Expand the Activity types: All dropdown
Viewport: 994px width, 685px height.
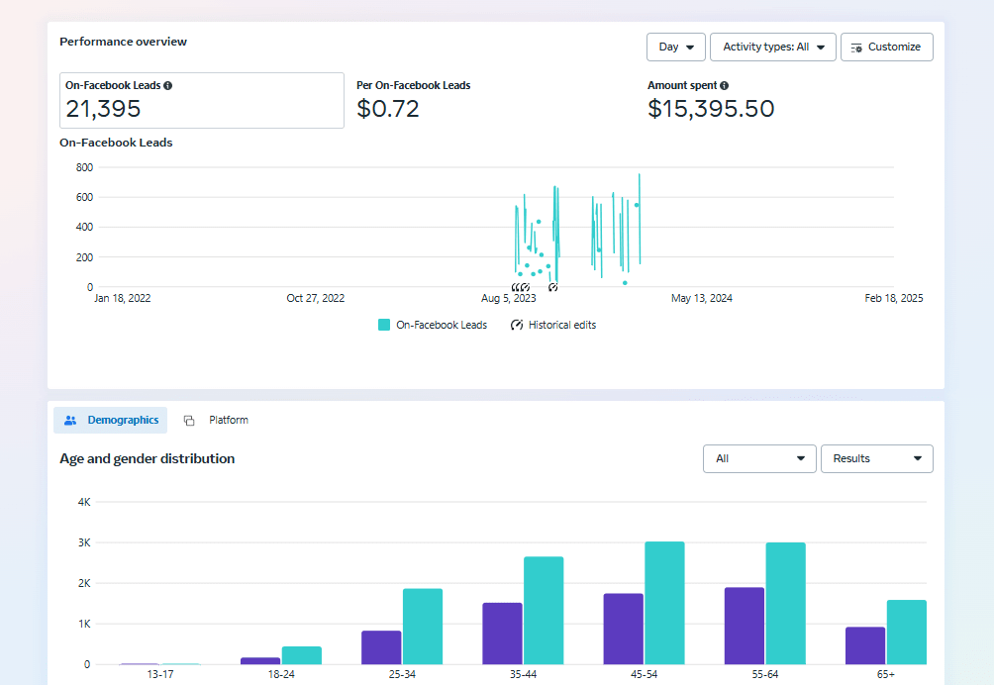[773, 47]
